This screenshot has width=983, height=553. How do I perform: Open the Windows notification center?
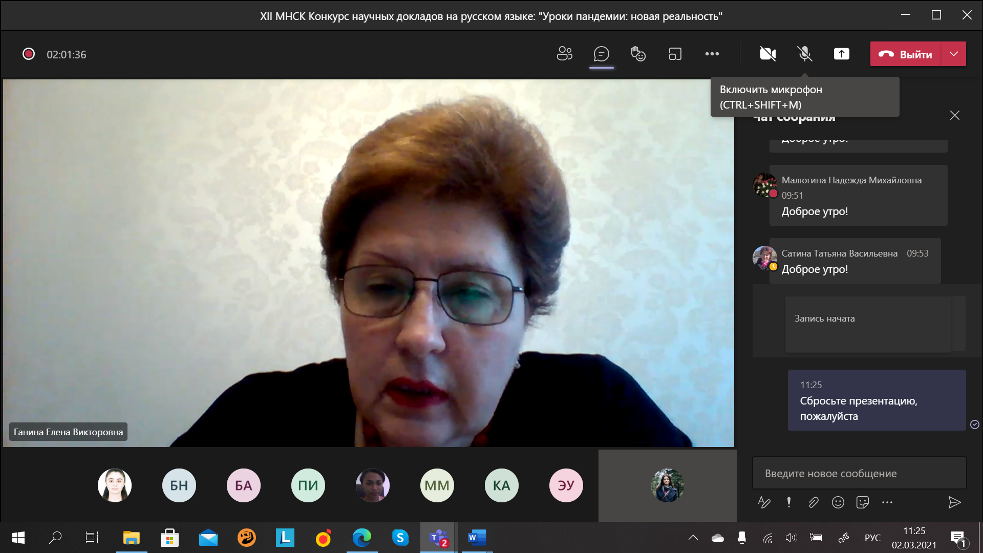(x=958, y=539)
